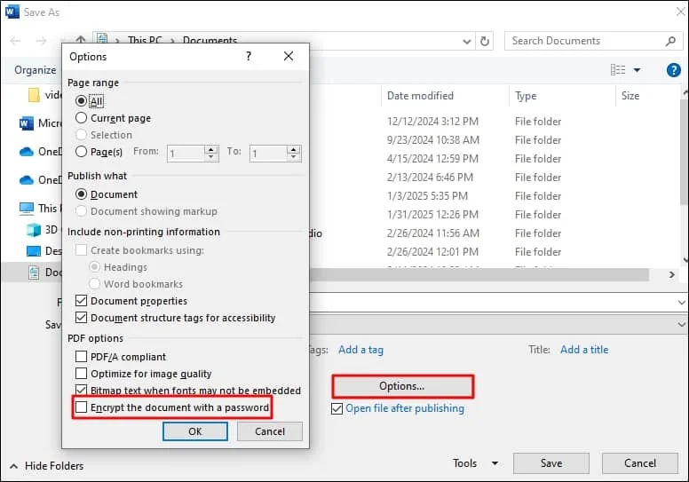
Task: Enable the PDF/A compliant checkbox
Action: 81,356
